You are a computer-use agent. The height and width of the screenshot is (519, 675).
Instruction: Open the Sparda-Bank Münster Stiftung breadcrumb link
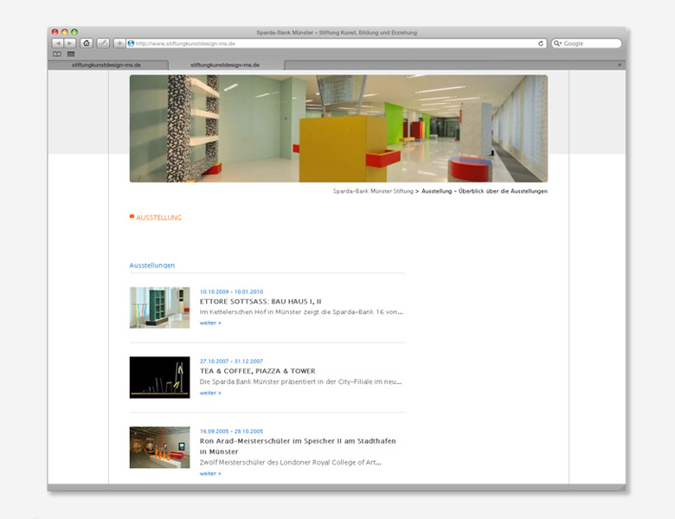pos(373,191)
